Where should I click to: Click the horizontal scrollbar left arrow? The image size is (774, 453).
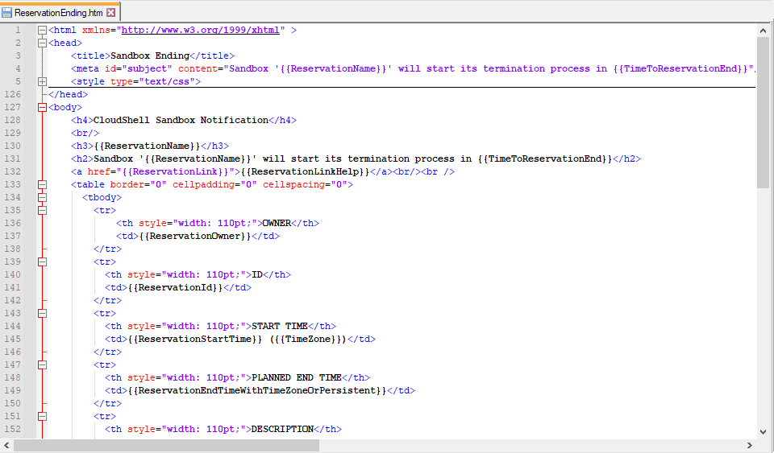pyautogui.click(x=7, y=445)
